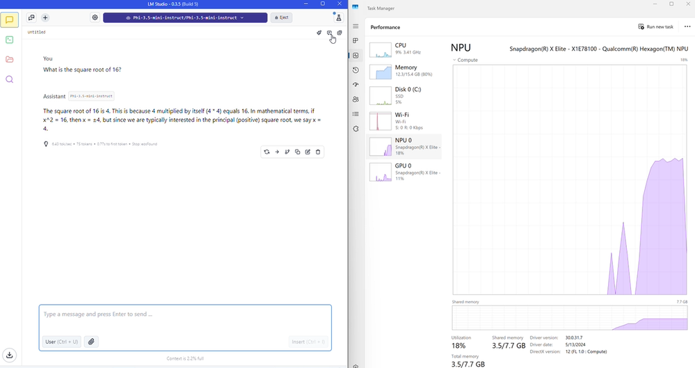
Task: Switch message role with User (Ctrl + U) button
Action: (x=62, y=342)
